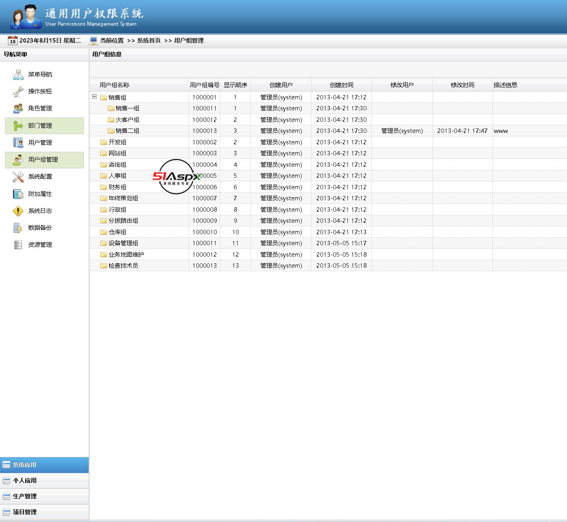This screenshot has width=567, height=522.
Task: Select the 销售二组 row in the table
Action: [127, 131]
